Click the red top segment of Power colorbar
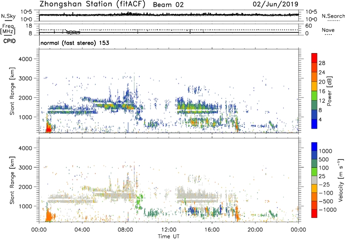The image size is (345, 239). (314, 58)
